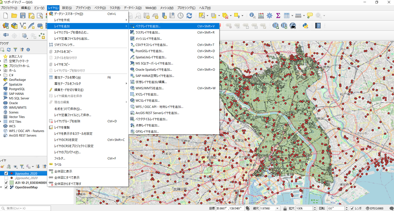394x211 pixels.
Task: Click the New Project icon
Action: 6,16
